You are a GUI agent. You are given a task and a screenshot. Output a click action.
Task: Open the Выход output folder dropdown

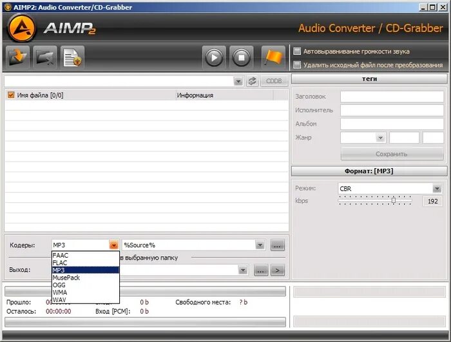[x=243, y=270]
